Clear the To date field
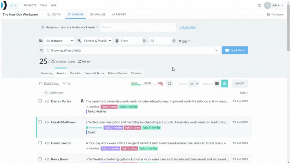This screenshot has height=164, width=291. 174,41
